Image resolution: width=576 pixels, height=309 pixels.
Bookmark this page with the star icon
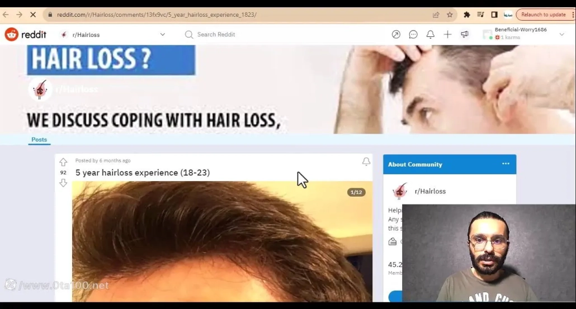pyautogui.click(x=450, y=15)
